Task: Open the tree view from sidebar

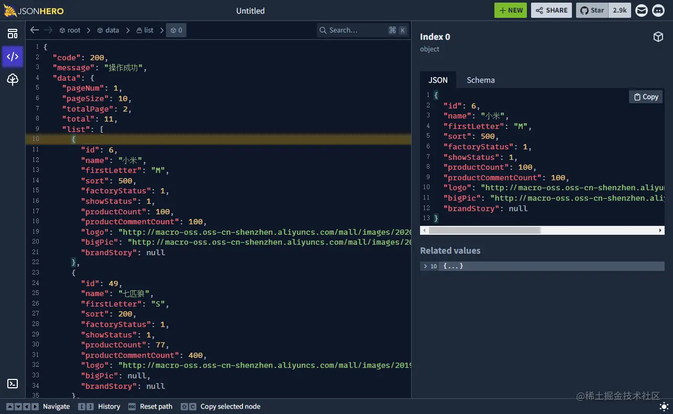Action: [x=12, y=80]
